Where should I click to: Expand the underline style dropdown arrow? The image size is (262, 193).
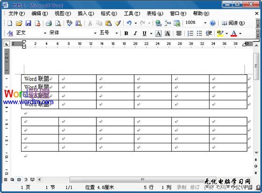(151, 34)
